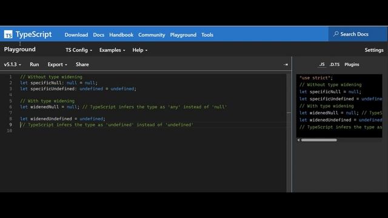Switch to the Plugins tab
Viewport: 388px width, 218px height.
pos(352,64)
